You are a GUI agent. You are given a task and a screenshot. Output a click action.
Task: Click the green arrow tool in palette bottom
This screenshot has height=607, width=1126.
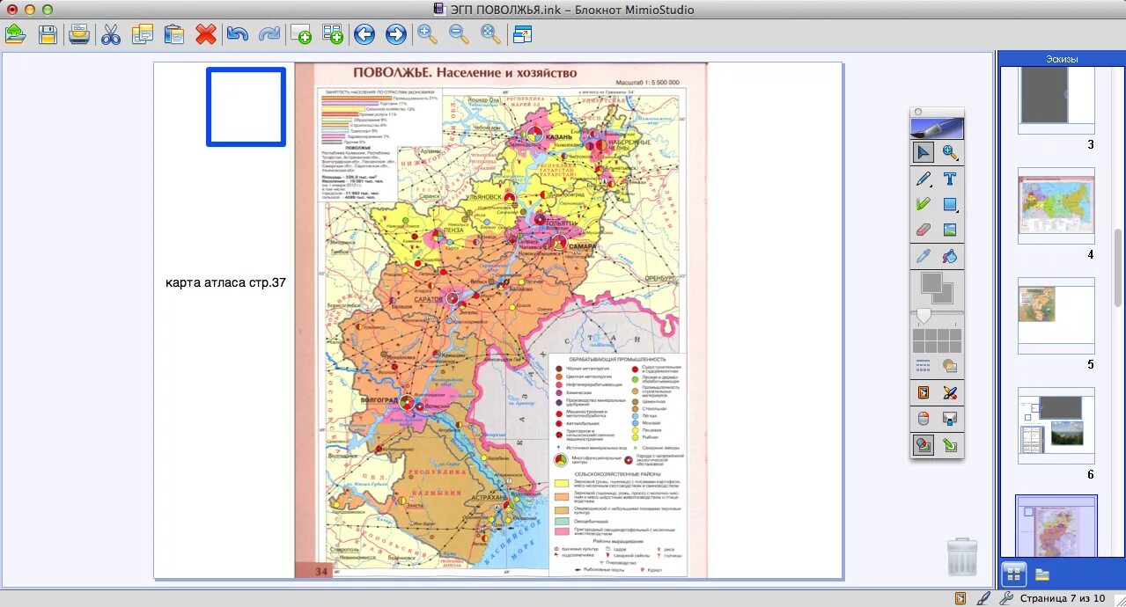coord(950,445)
